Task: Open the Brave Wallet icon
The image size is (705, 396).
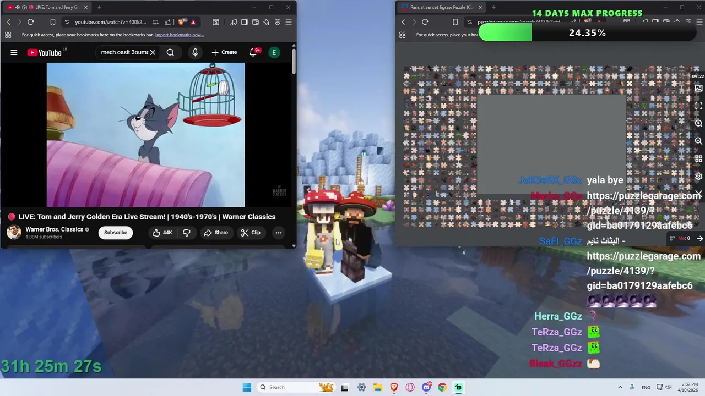Action: [x=256, y=22]
